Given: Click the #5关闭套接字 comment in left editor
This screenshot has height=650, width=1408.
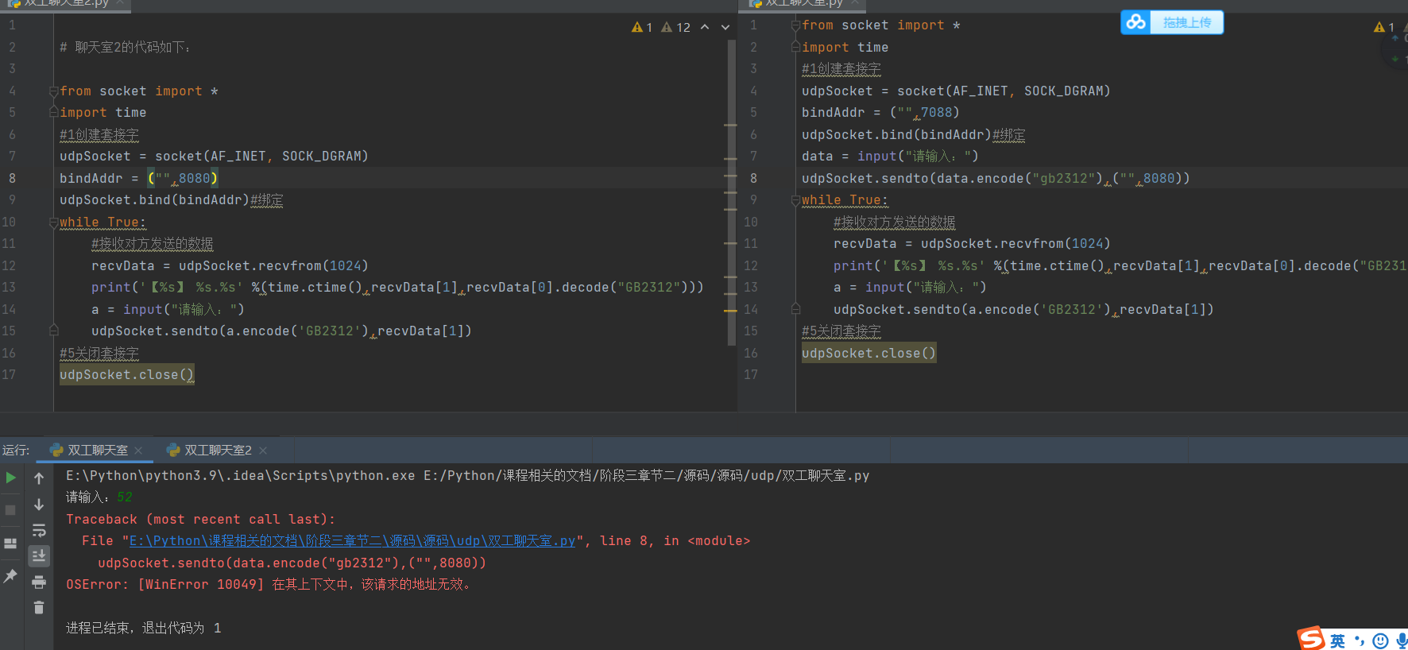Looking at the screenshot, I should (99, 354).
